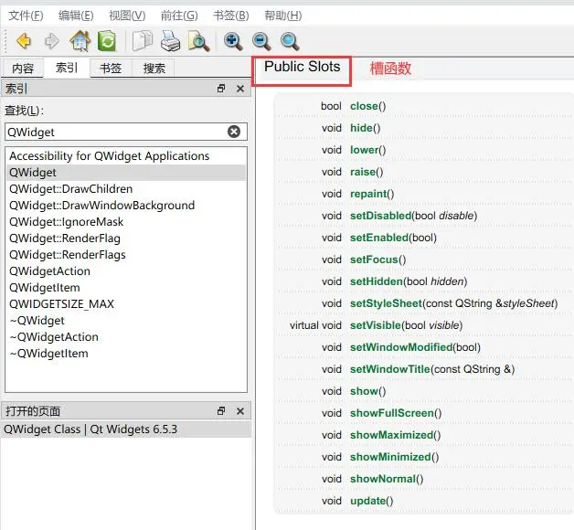Reset zoom with the plain magnifier icon
Image resolution: width=574 pixels, height=530 pixels.
tap(290, 41)
